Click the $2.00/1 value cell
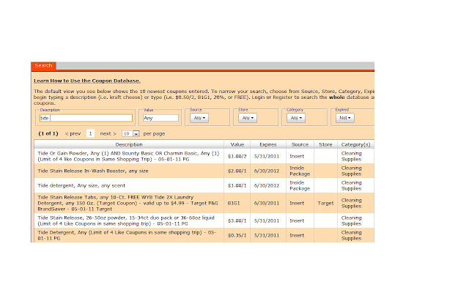Image resolution: width=469 pixels, height=293 pixels. tap(237, 171)
